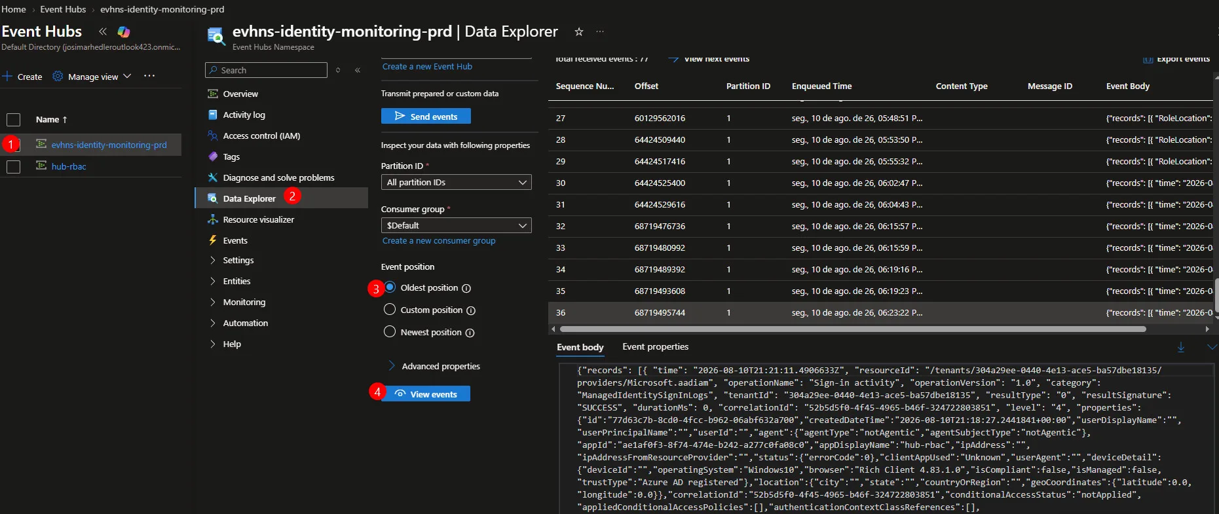Tick the hub-rbac row checkbox
The image size is (1219, 514).
(13, 167)
